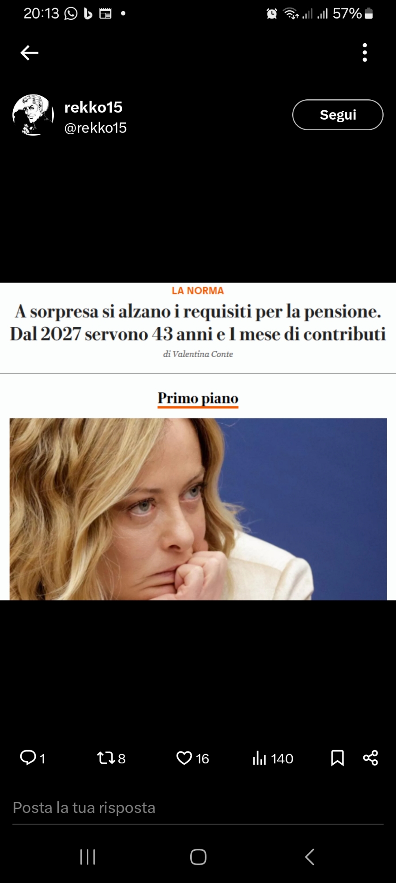Image resolution: width=396 pixels, height=883 pixels.
Task: Like the post with the heart icon
Action: coord(184,758)
